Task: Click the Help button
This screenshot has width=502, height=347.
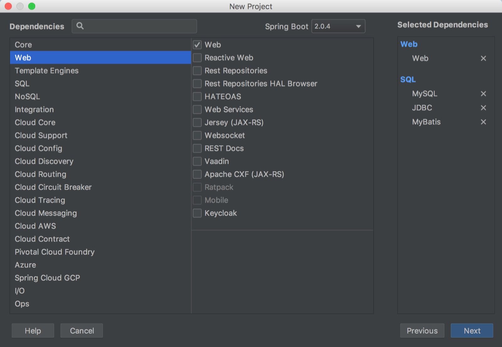Action: [33, 331]
